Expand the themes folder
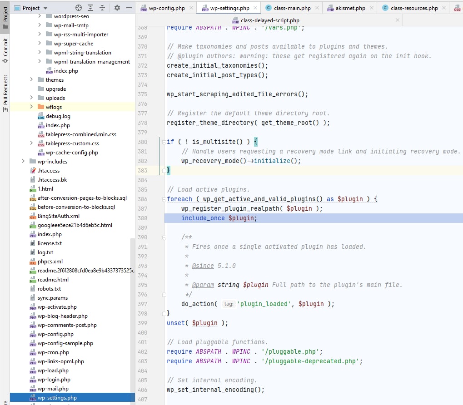The height and width of the screenshot is (405, 463). coord(31,80)
